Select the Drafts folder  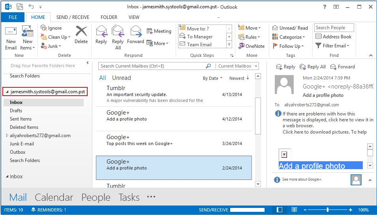tap(16, 111)
